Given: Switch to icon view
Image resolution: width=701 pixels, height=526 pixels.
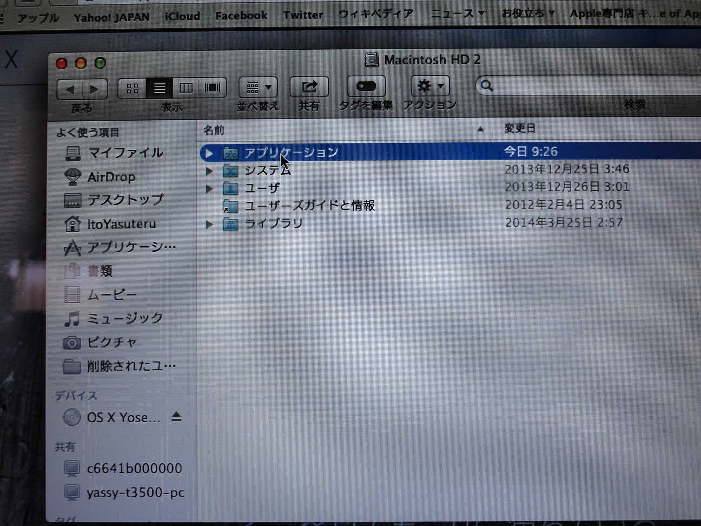Looking at the screenshot, I should (132, 88).
